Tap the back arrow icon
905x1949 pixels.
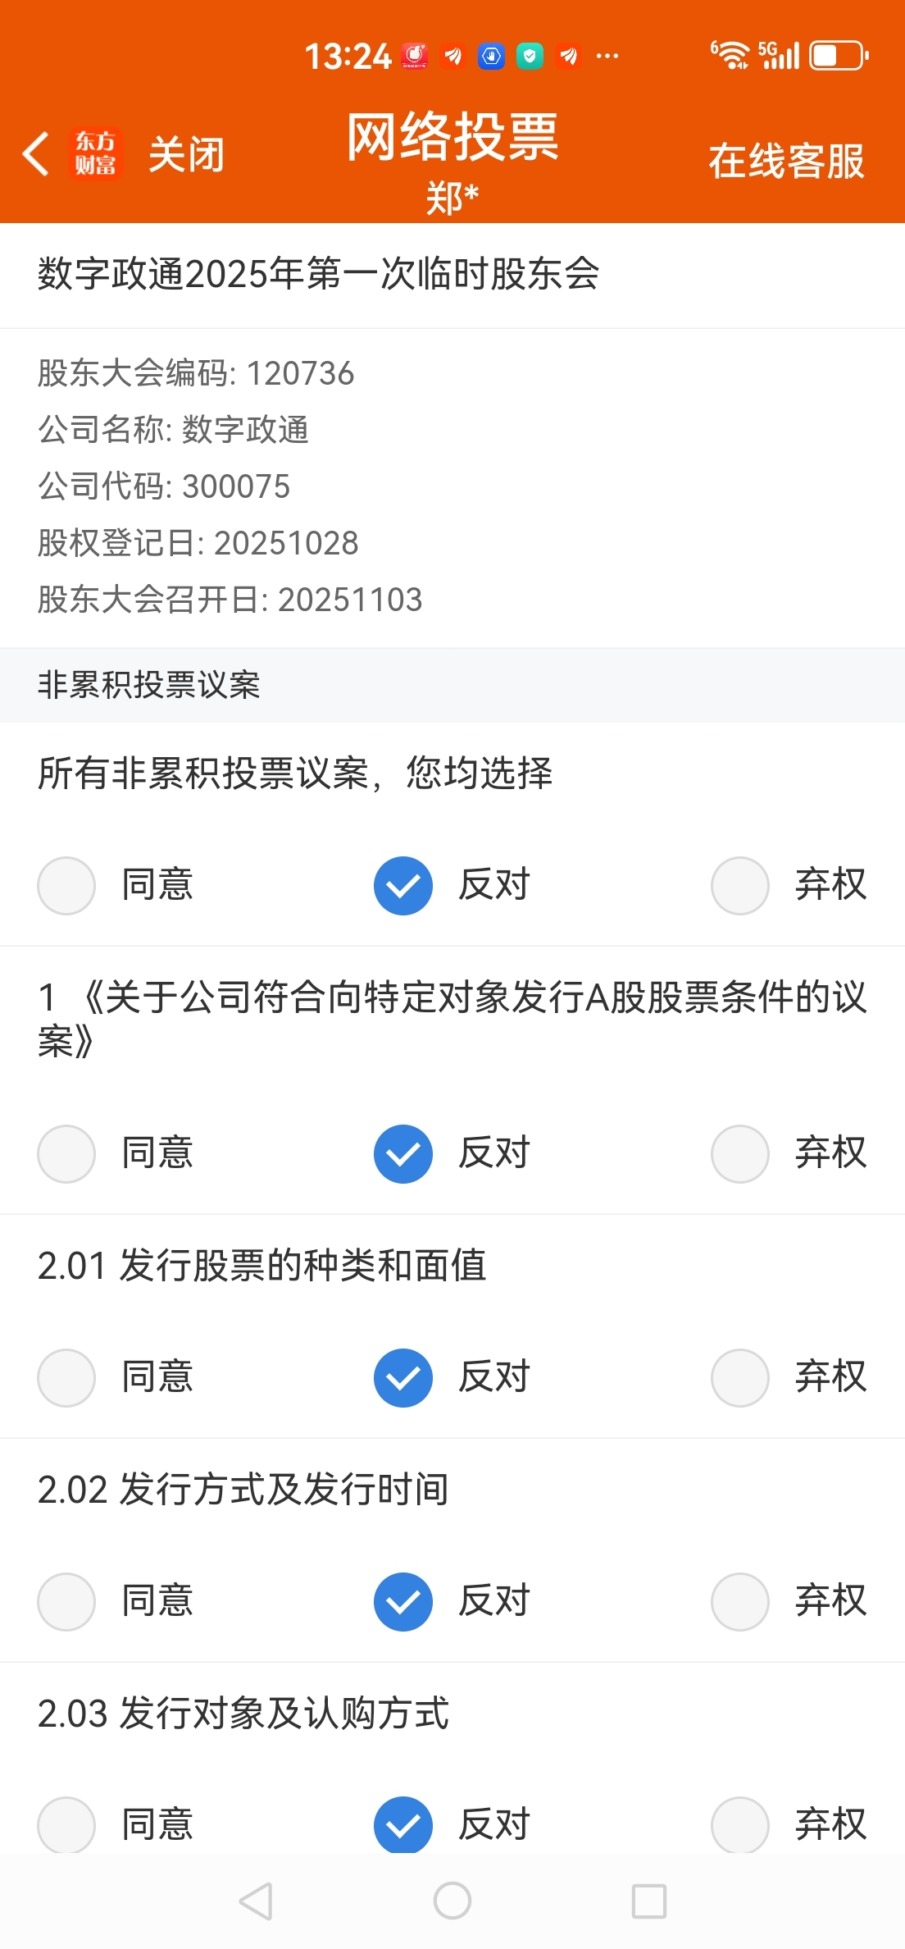[x=36, y=154]
